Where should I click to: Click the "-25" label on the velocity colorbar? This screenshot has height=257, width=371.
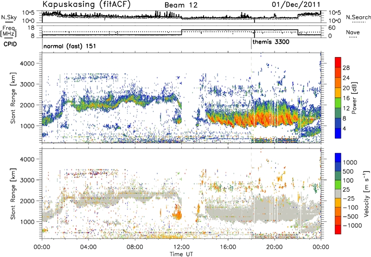pyautogui.click(x=348, y=198)
